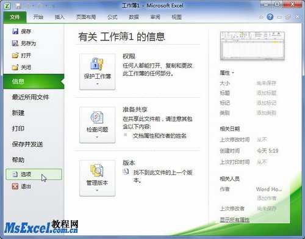
Task: Click the blue Help question mark icon
Action: tap(270, 17)
